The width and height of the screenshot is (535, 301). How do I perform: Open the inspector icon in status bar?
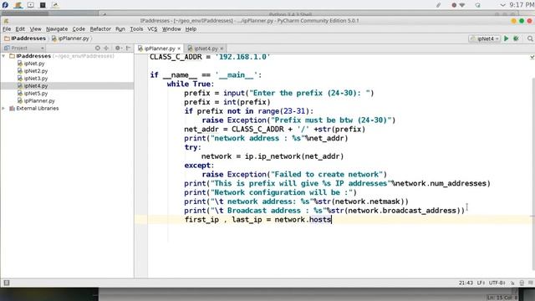click(522, 283)
